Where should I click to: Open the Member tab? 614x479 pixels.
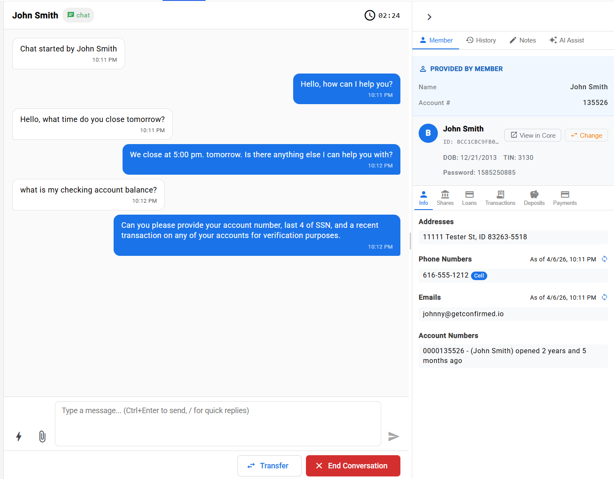pyautogui.click(x=436, y=40)
